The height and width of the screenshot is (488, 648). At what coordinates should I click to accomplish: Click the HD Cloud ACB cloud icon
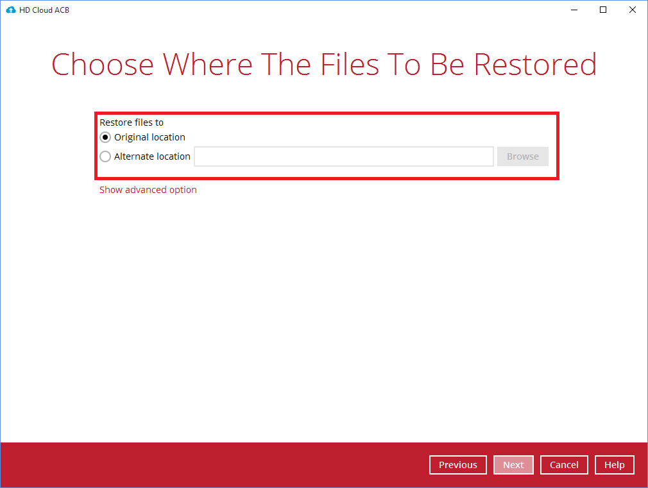[11, 10]
